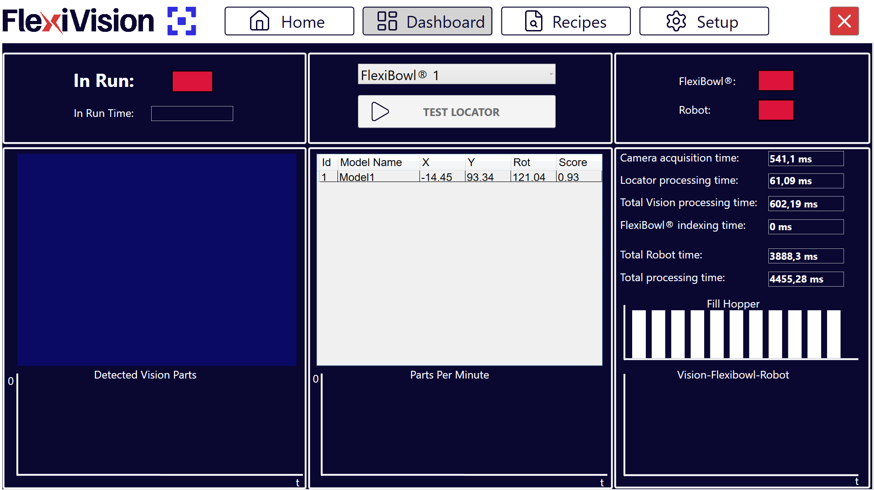Click the Rot value 121.04 cell
The height and width of the screenshot is (490, 874).
click(x=533, y=177)
